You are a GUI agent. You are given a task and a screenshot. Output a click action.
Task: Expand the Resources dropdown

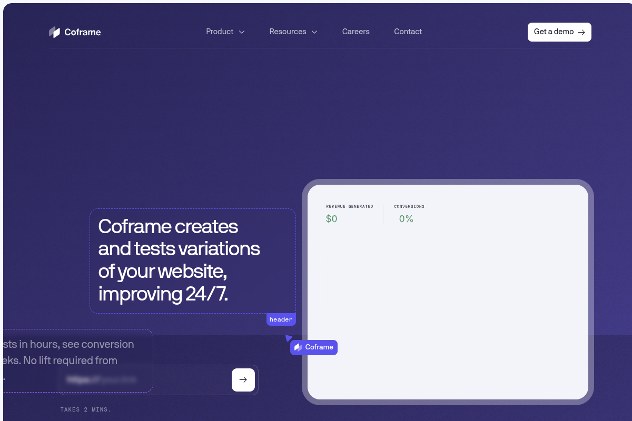click(x=288, y=32)
